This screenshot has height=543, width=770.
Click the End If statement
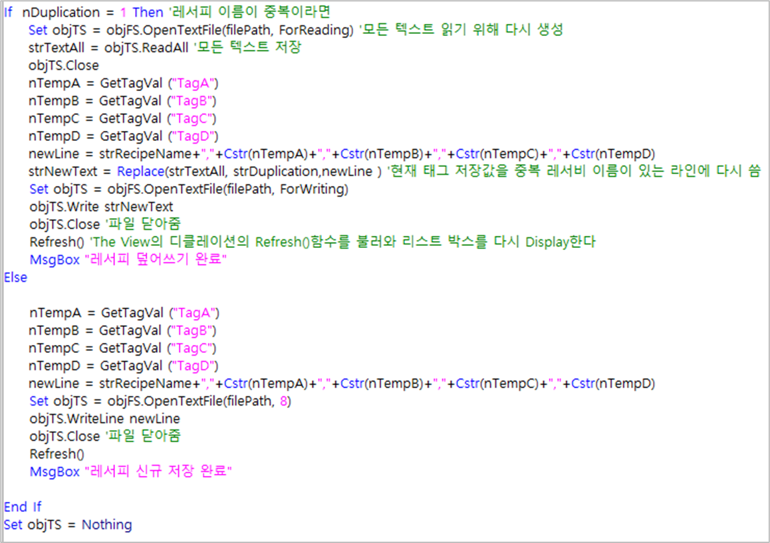(23, 506)
